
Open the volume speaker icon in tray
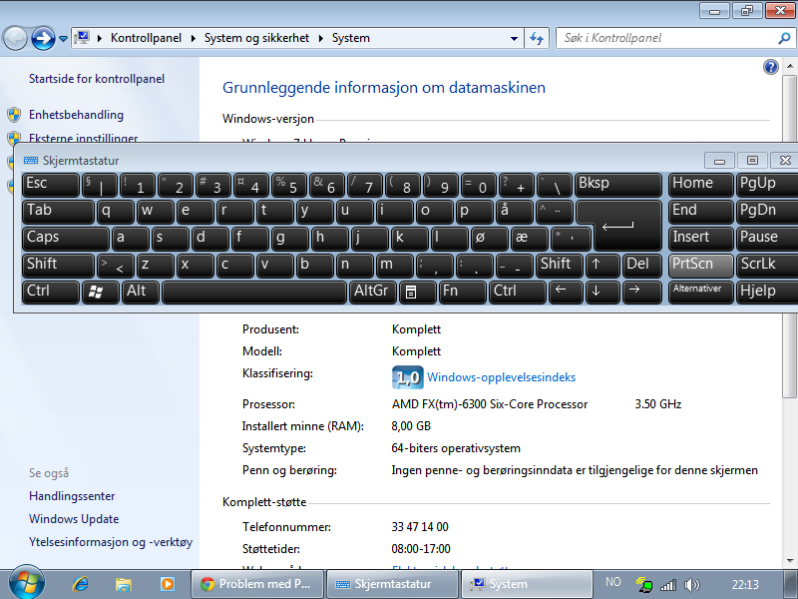(x=692, y=585)
